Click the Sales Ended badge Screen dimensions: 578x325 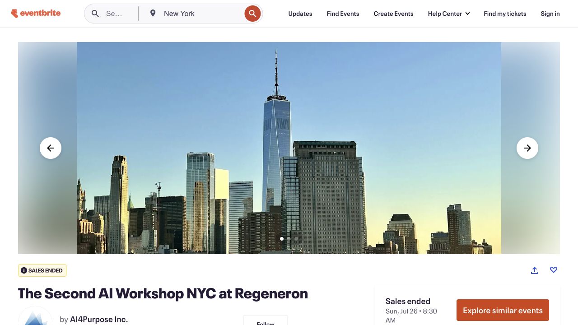tap(42, 270)
